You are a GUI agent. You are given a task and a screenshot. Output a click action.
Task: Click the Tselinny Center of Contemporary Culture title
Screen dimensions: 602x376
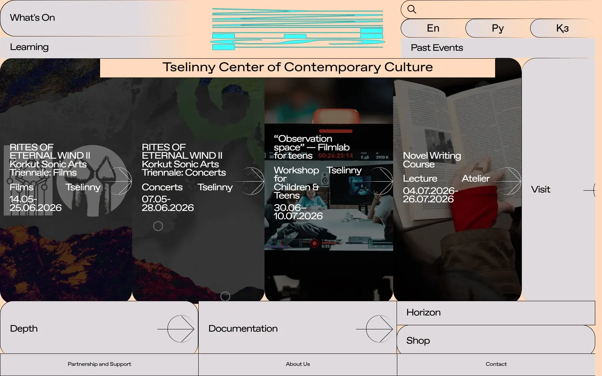coord(298,67)
